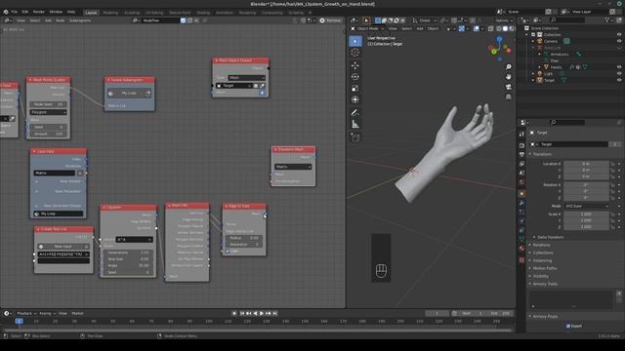
Task: Select the Add Cube tool
Action: pyautogui.click(x=355, y=137)
